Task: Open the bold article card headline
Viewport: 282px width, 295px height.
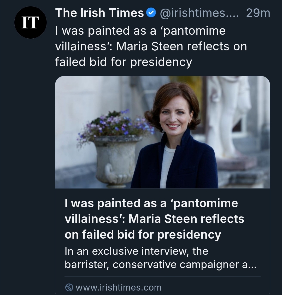Action: (x=154, y=219)
